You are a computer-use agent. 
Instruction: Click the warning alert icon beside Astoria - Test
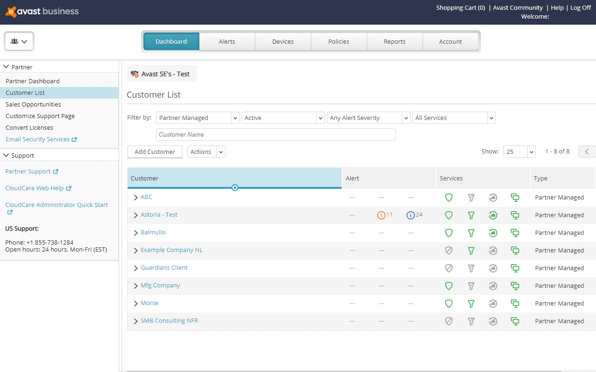pyautogui.click(x=380, y=215)
